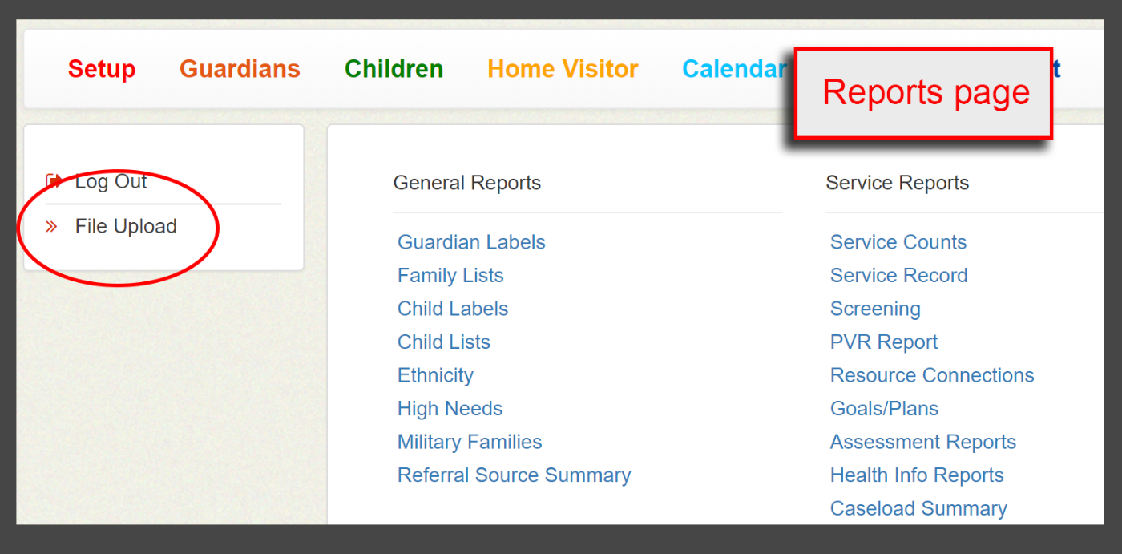Open the Resource Connections report
This screenshot has width=1122, height=554.
(931, 375)
